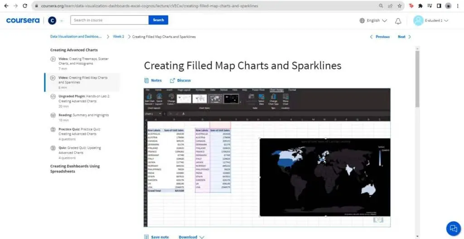Go to the Previous lesson
The image size is (464, 239).
(380, 37)
